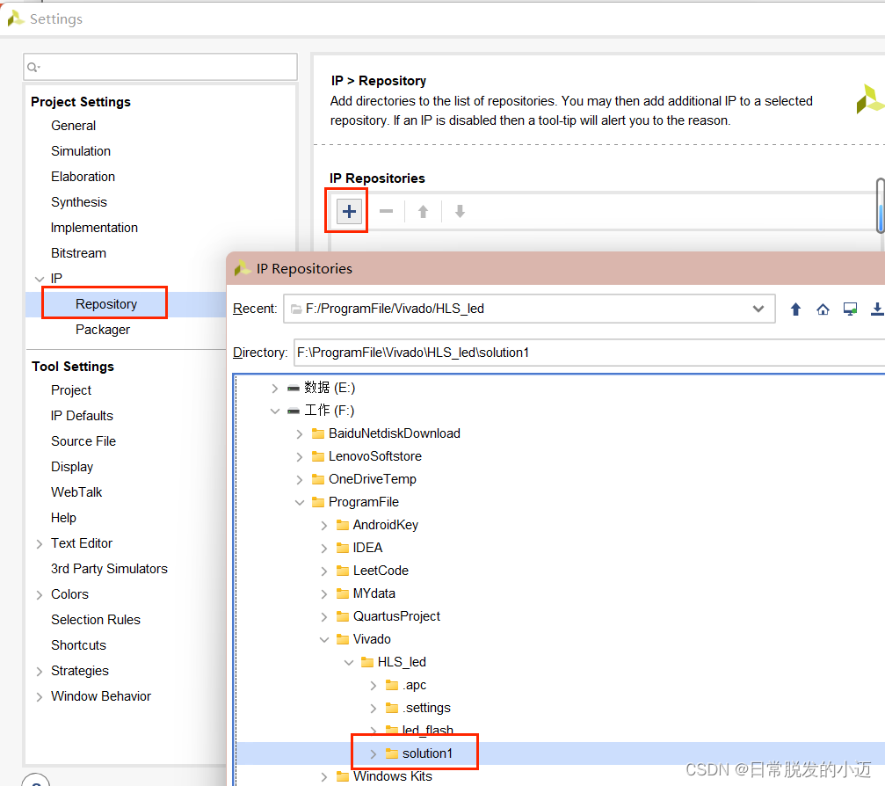885x786 pixels.
Task: Move repository up with arrow icon
Action: pos(423,212)
